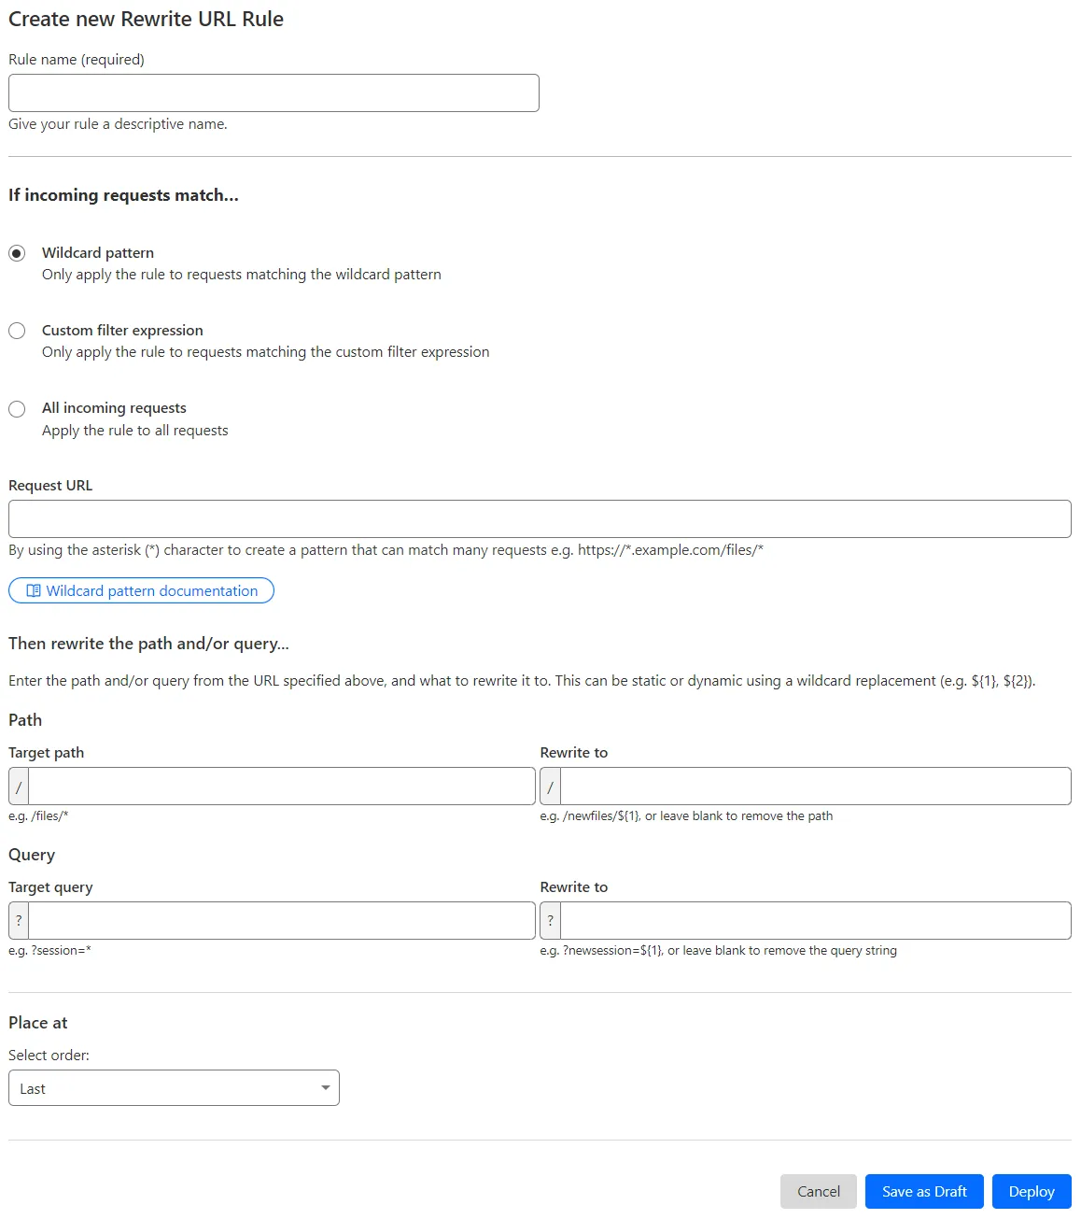Click the book icon on documentation button
Image resolution: width=1081 pixels, height=1219 pixels.
click(x=34, y=590)
